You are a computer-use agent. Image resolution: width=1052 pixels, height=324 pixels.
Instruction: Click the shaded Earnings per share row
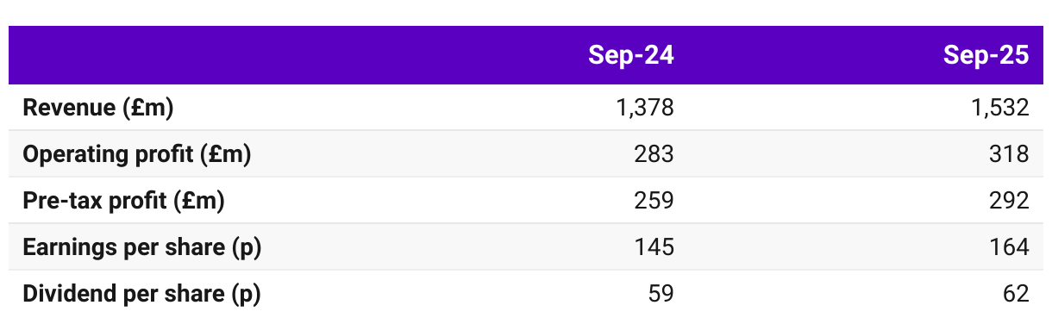coord(526,247)
